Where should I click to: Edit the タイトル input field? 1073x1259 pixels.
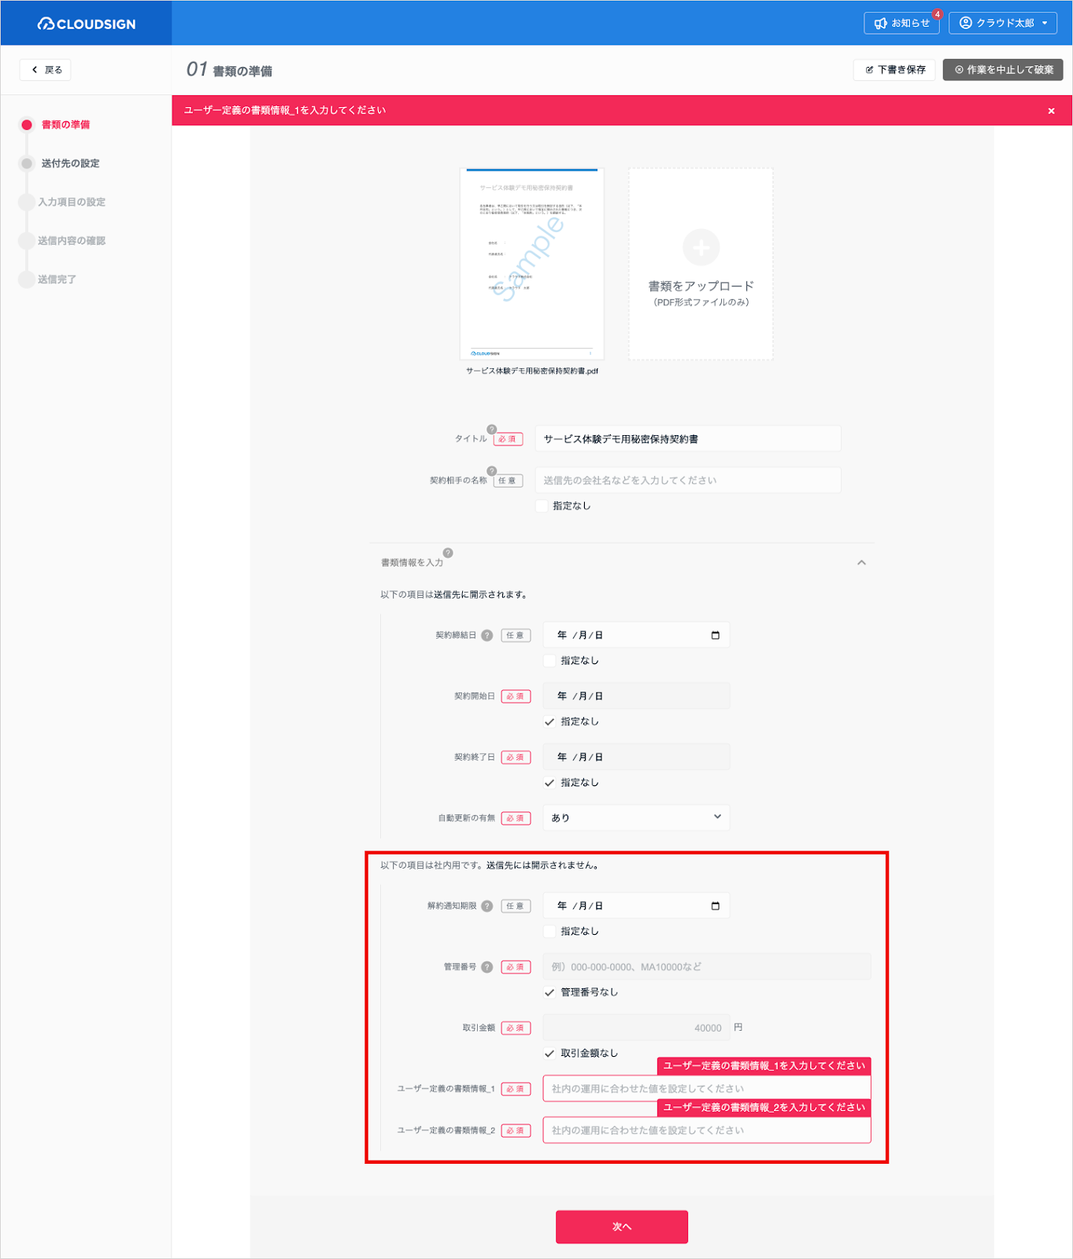(688, 439)
